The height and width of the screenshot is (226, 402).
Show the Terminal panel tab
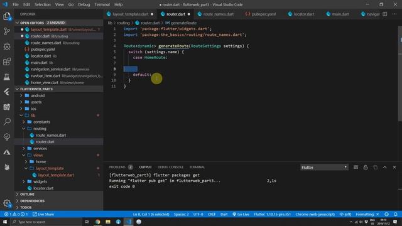pos(197,167)
